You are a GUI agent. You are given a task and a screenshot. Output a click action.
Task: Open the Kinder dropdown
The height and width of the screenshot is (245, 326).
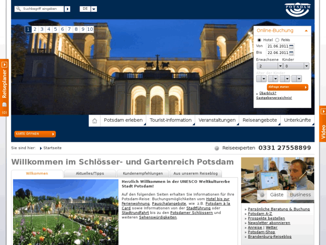[x=296, y=66]
